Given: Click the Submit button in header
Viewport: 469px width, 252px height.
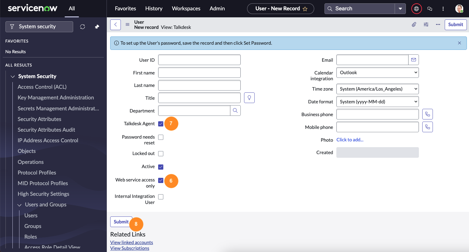Looking at the screenshot, I should (456, 25).
